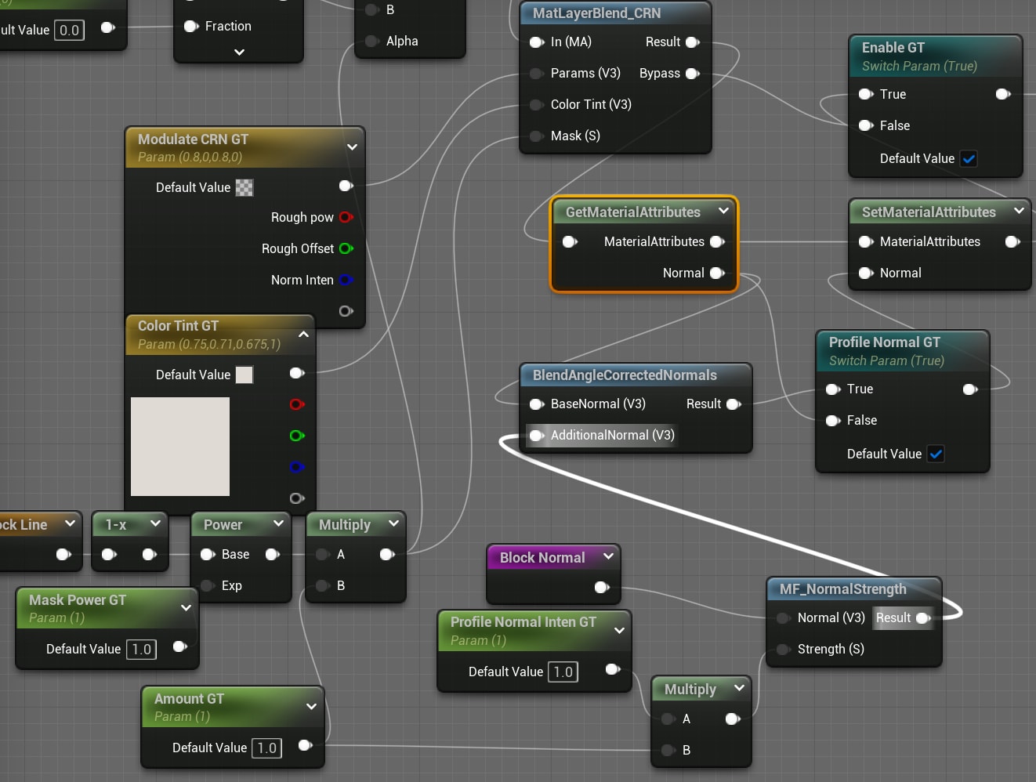This screenshot has height=782, width=1036.
Task: Click the AdditionalNormal (V3) input pin
Action: coord(537,436)
